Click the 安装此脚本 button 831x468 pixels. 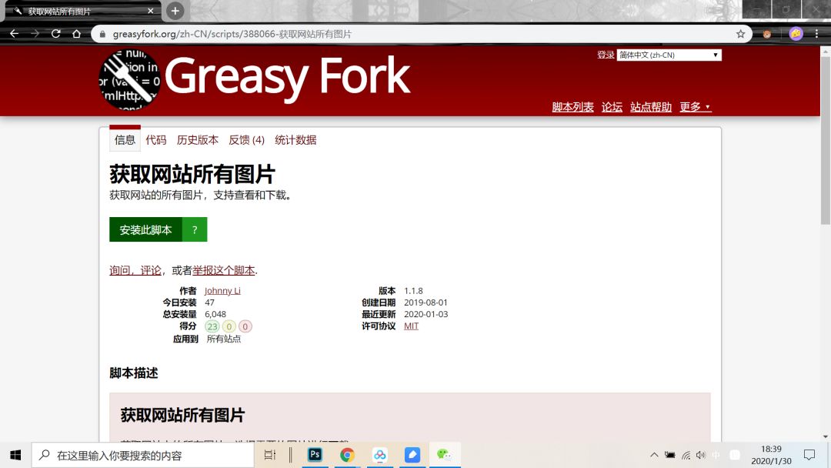click(145, 229)
